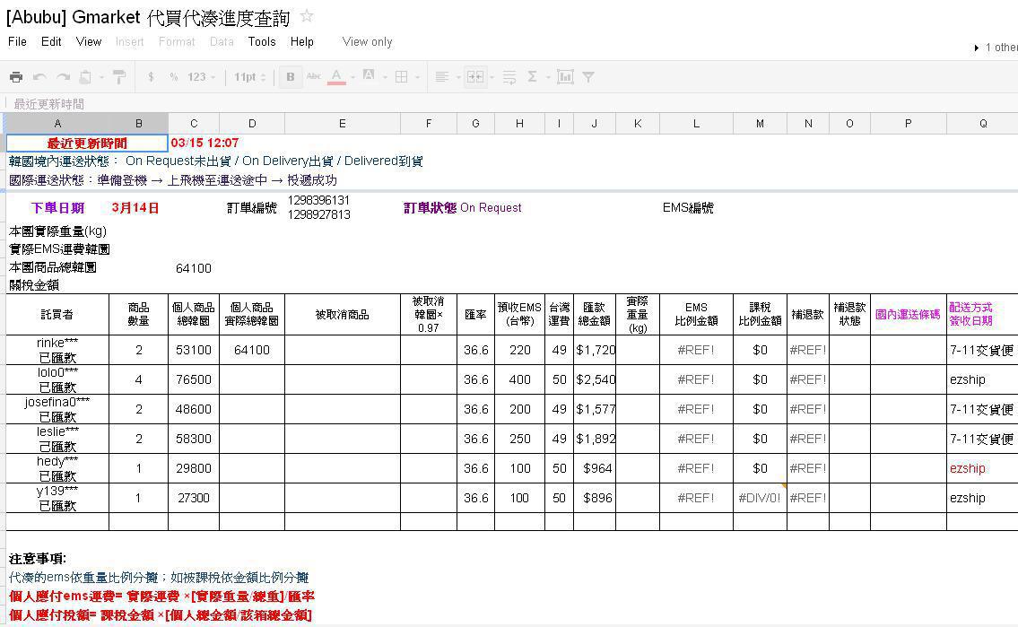Open the greyed Format menu
This screenshot has height=627, width=1018.
point(177,41)
